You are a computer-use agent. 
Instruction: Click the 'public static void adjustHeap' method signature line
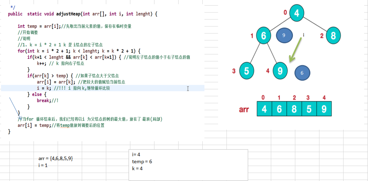coord(82,14)
